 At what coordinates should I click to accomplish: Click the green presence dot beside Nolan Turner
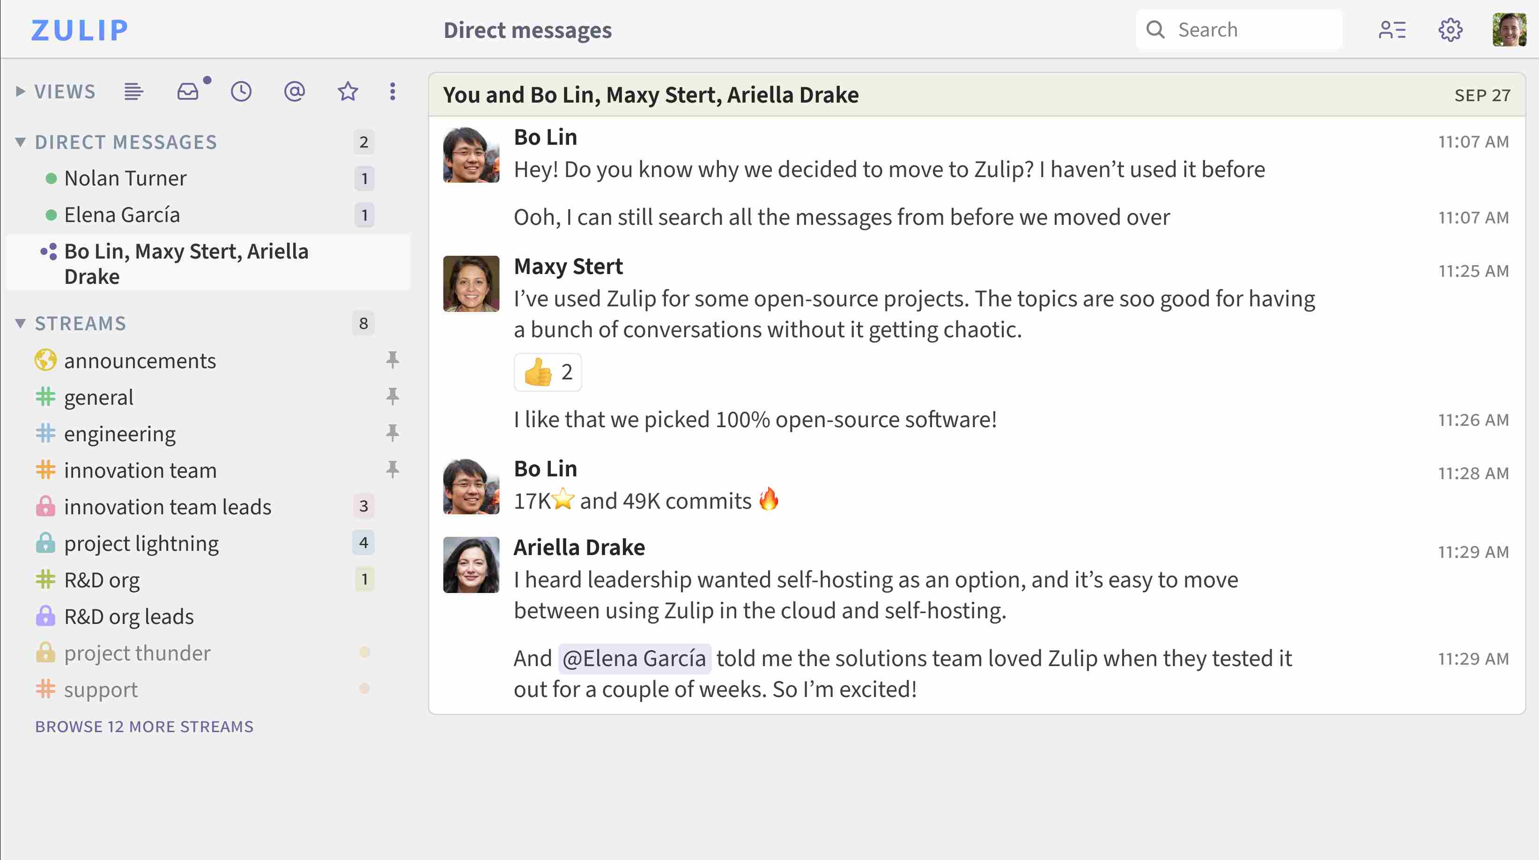click(x=50, y=178)
